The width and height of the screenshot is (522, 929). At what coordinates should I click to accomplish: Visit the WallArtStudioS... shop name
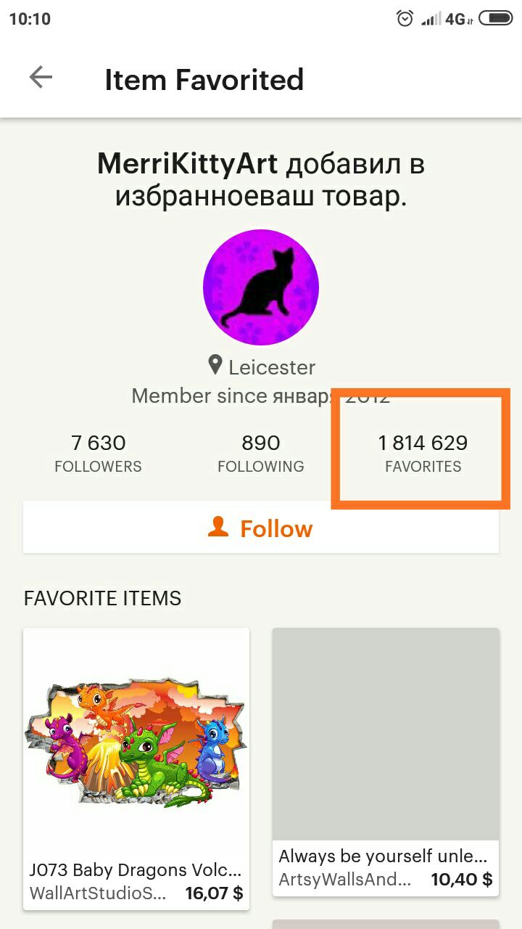[x=99, y=893]
